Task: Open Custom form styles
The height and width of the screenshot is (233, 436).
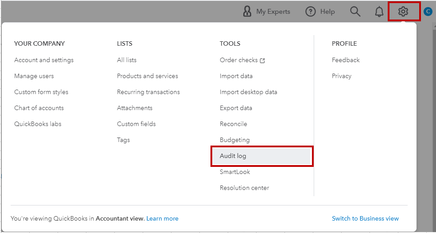Action: click(41, 92)
